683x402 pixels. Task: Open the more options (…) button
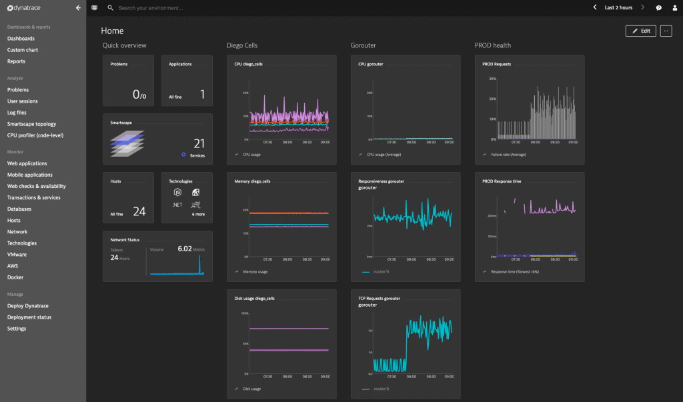click(666, 31)
